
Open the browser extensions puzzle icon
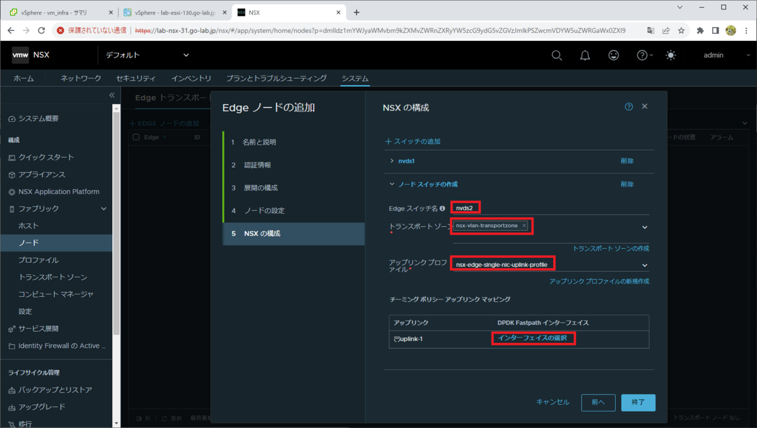point(700,30)
